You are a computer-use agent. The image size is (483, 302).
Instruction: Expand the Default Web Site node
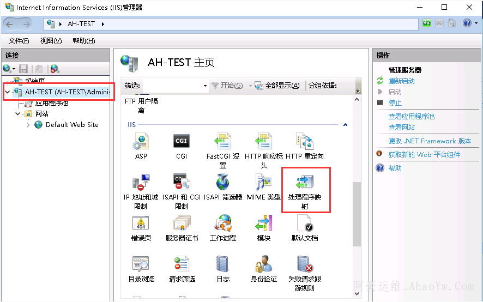(x=28, y=125)
